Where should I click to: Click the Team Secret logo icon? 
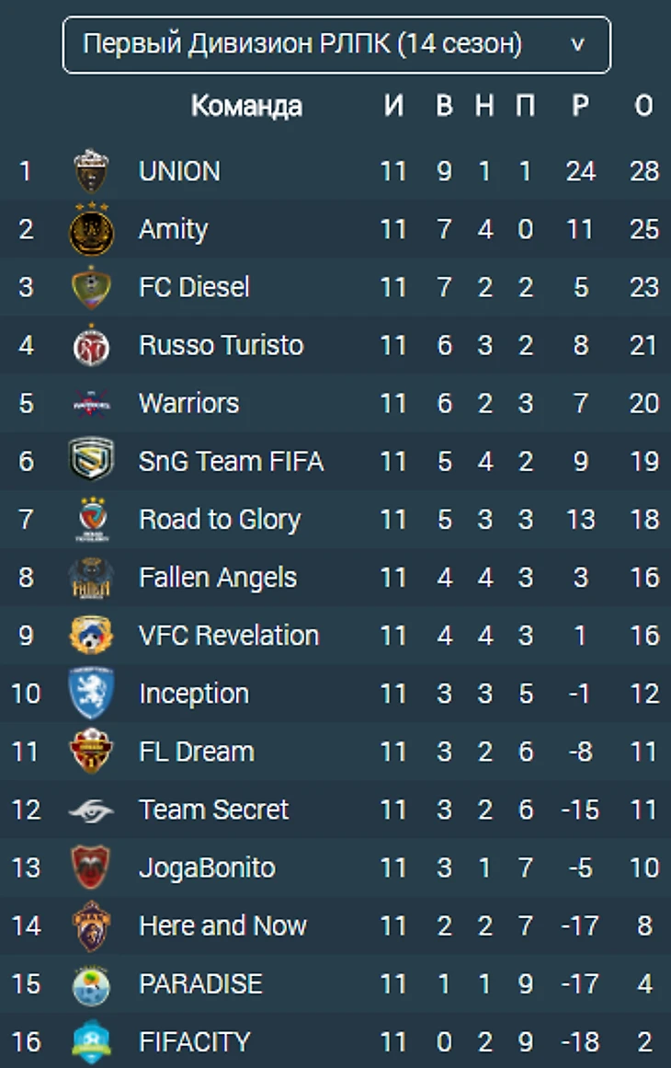click(91, 810)
